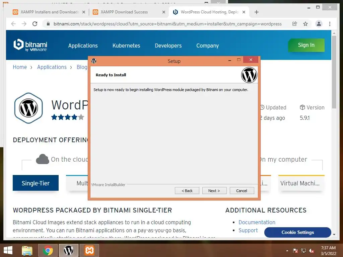
Task: Select the Single-Tier deployment tab
Action: pyautogui.click(x=36, y=183)
